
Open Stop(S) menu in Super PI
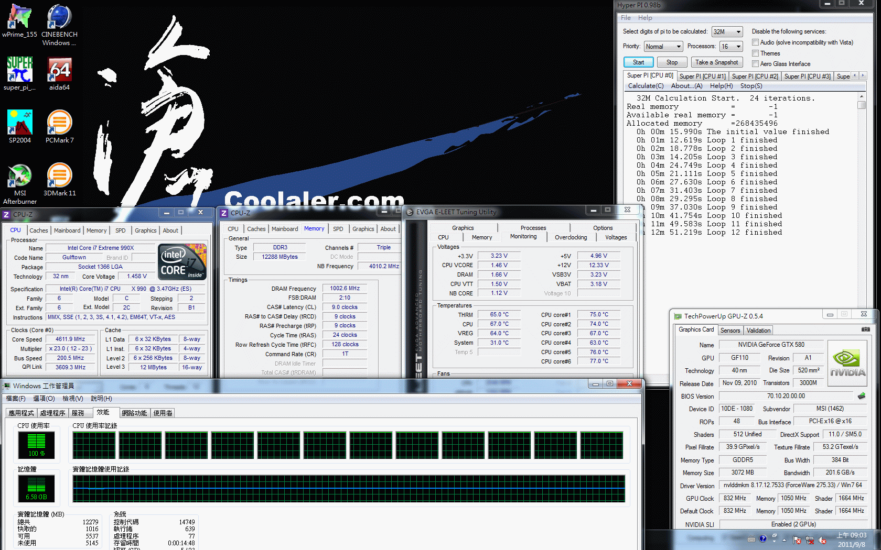click(751, 86)
